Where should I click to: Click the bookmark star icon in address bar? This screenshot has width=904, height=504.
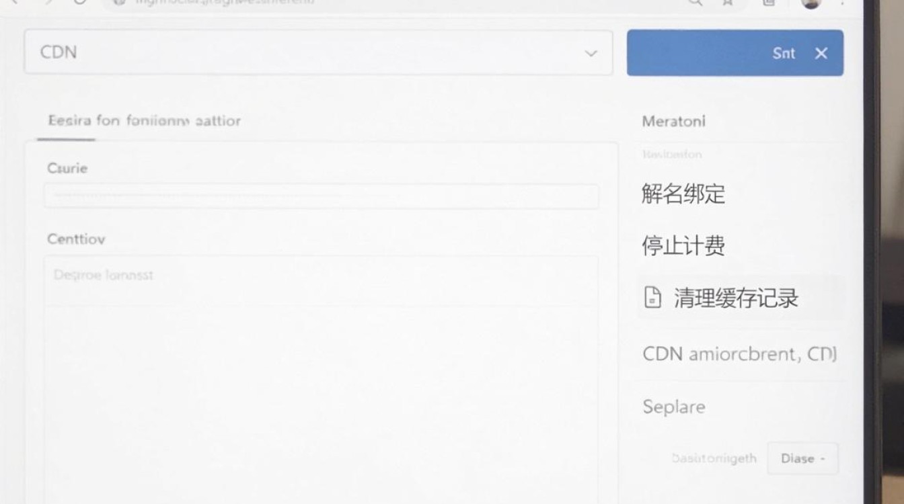pyautogui.click(x=728, y=3)
